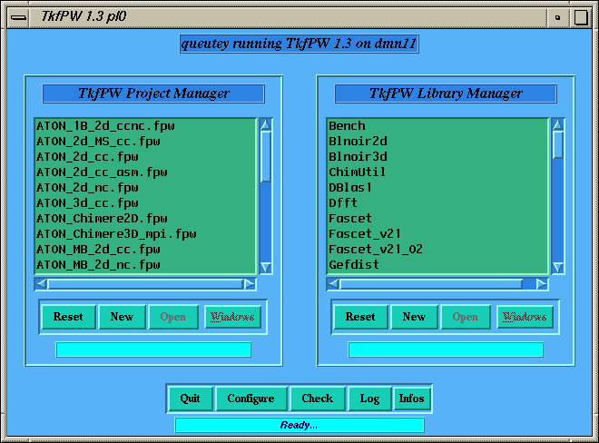This screenshot has height=443, width=599.
Task: Open the window menu button in title bar
Action: [18, 17]
